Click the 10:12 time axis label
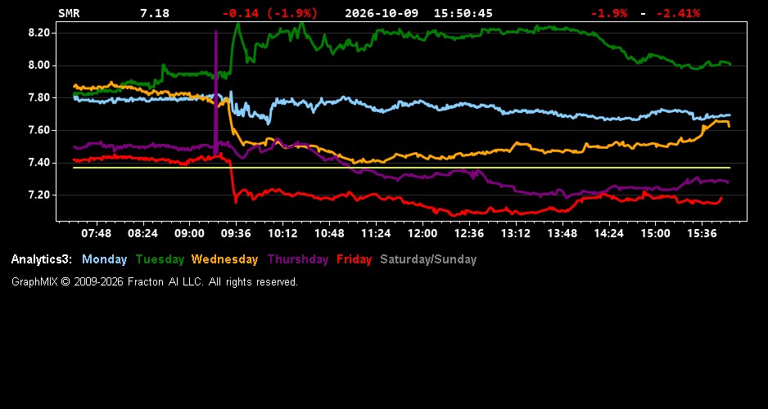This screenshot has height=409, width=768. pos(282,233)
